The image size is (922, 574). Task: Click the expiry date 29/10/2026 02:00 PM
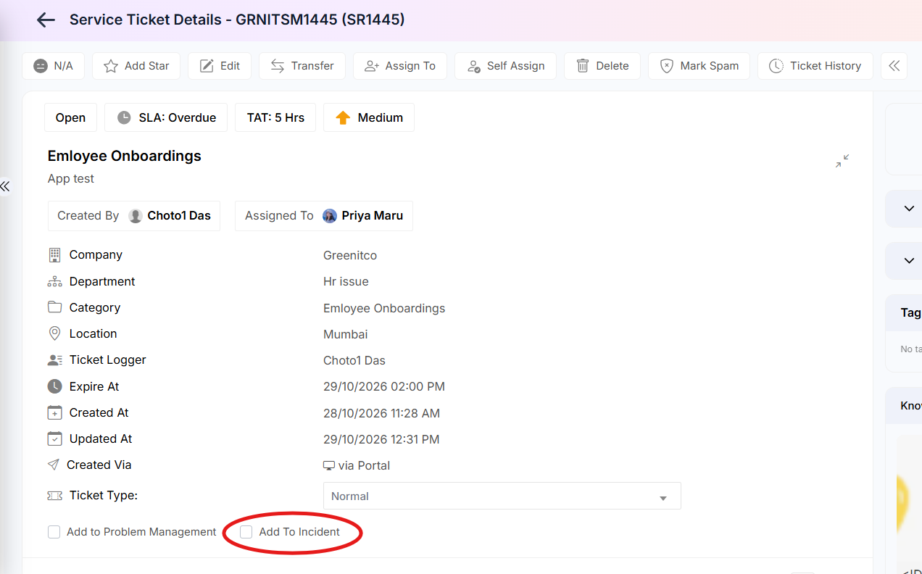click(x=384, y=386)
